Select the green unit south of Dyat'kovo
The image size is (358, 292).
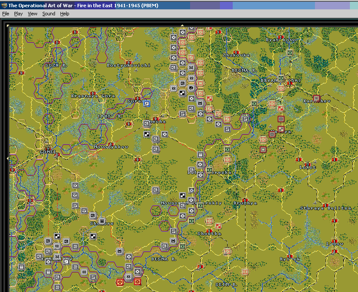tap(290, 53)
